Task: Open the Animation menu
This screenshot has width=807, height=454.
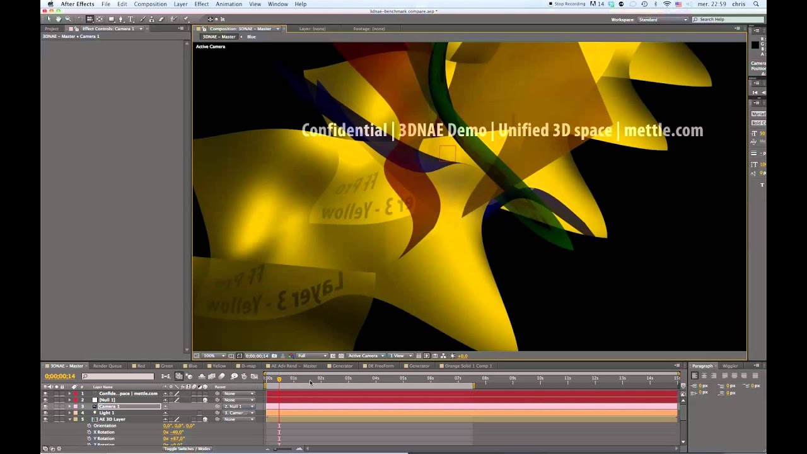Action: (x=229, y=4)
